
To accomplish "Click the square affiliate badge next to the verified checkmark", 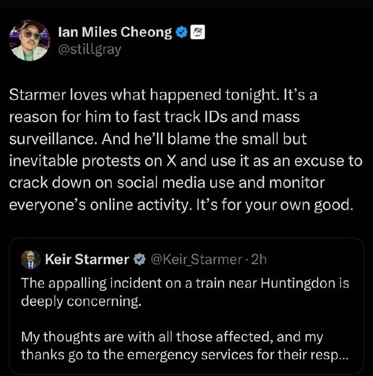I will point(197,32).
